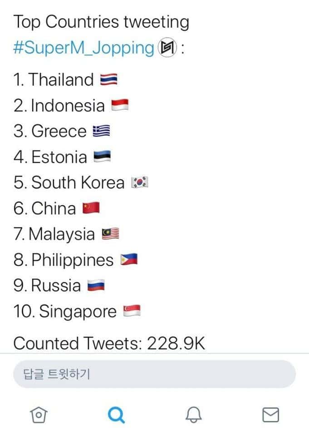This screenshot has width=309, height=435.
Task: Open the Home tab icon
Action: pyautogui.click(x=39, y=414)
